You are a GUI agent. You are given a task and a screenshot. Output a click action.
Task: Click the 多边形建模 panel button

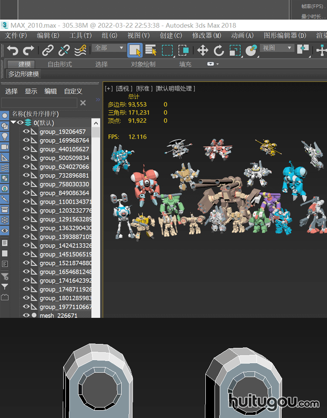pos(24,74)
